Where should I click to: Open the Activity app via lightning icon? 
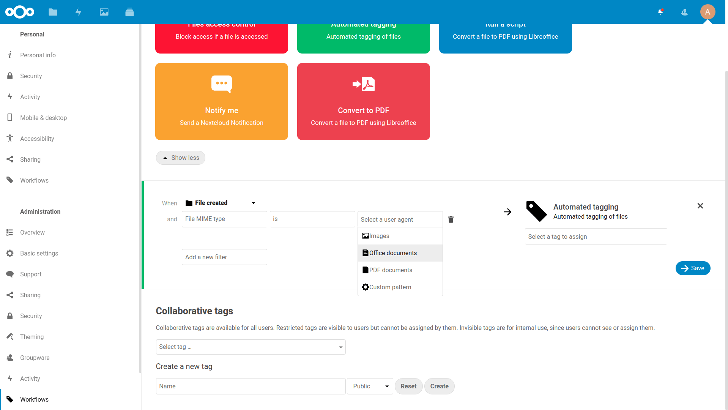pyautogui.click(x=79, y=12)
